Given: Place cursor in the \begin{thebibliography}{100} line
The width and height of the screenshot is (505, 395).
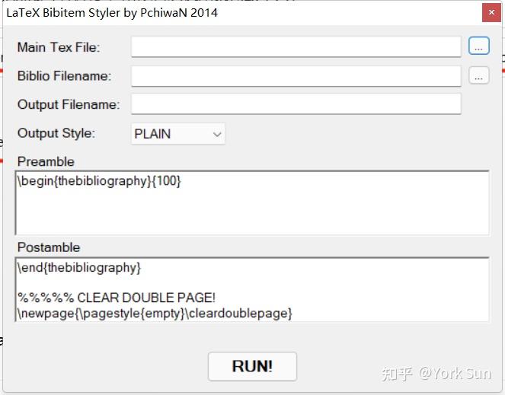Looking at the screenshot, I should coord(99,181).
